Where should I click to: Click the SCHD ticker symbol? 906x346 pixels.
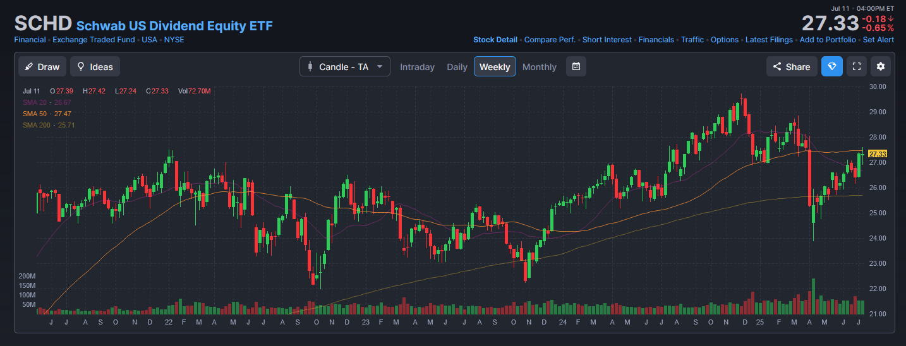point(43,23)
